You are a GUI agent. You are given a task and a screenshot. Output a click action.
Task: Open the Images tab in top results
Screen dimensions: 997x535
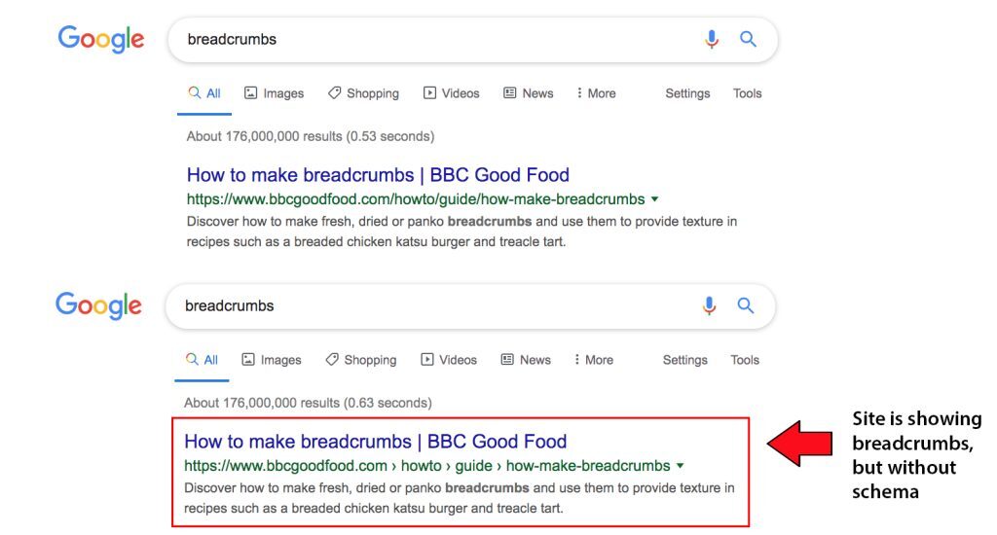tap(274, 93)
